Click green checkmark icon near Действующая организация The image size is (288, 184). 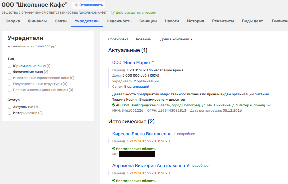click(x=113, y=13)
